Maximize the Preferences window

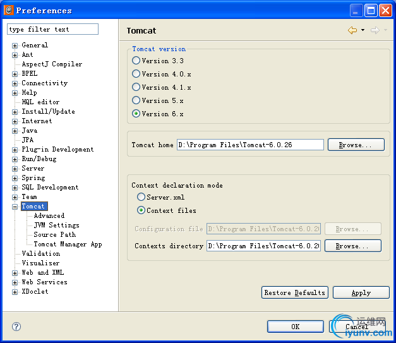click(371, 11)
